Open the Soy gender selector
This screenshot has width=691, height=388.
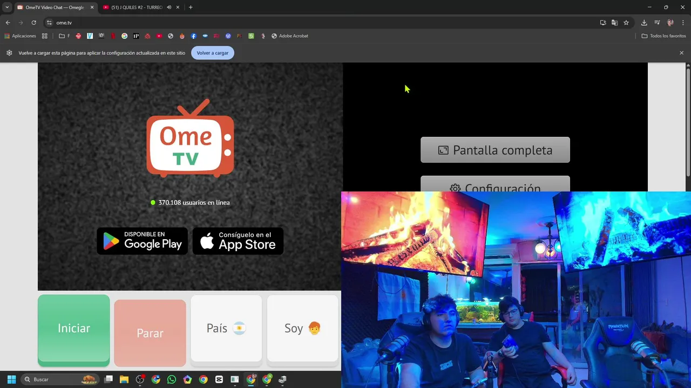tap(302, 328)
